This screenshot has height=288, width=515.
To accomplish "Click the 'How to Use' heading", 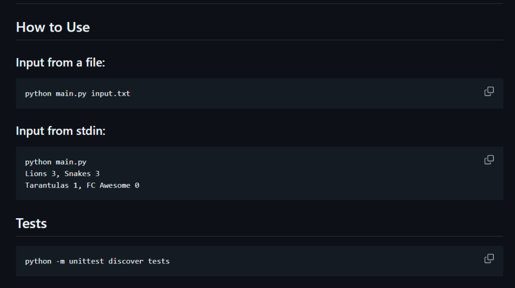I will coord(53,27).
